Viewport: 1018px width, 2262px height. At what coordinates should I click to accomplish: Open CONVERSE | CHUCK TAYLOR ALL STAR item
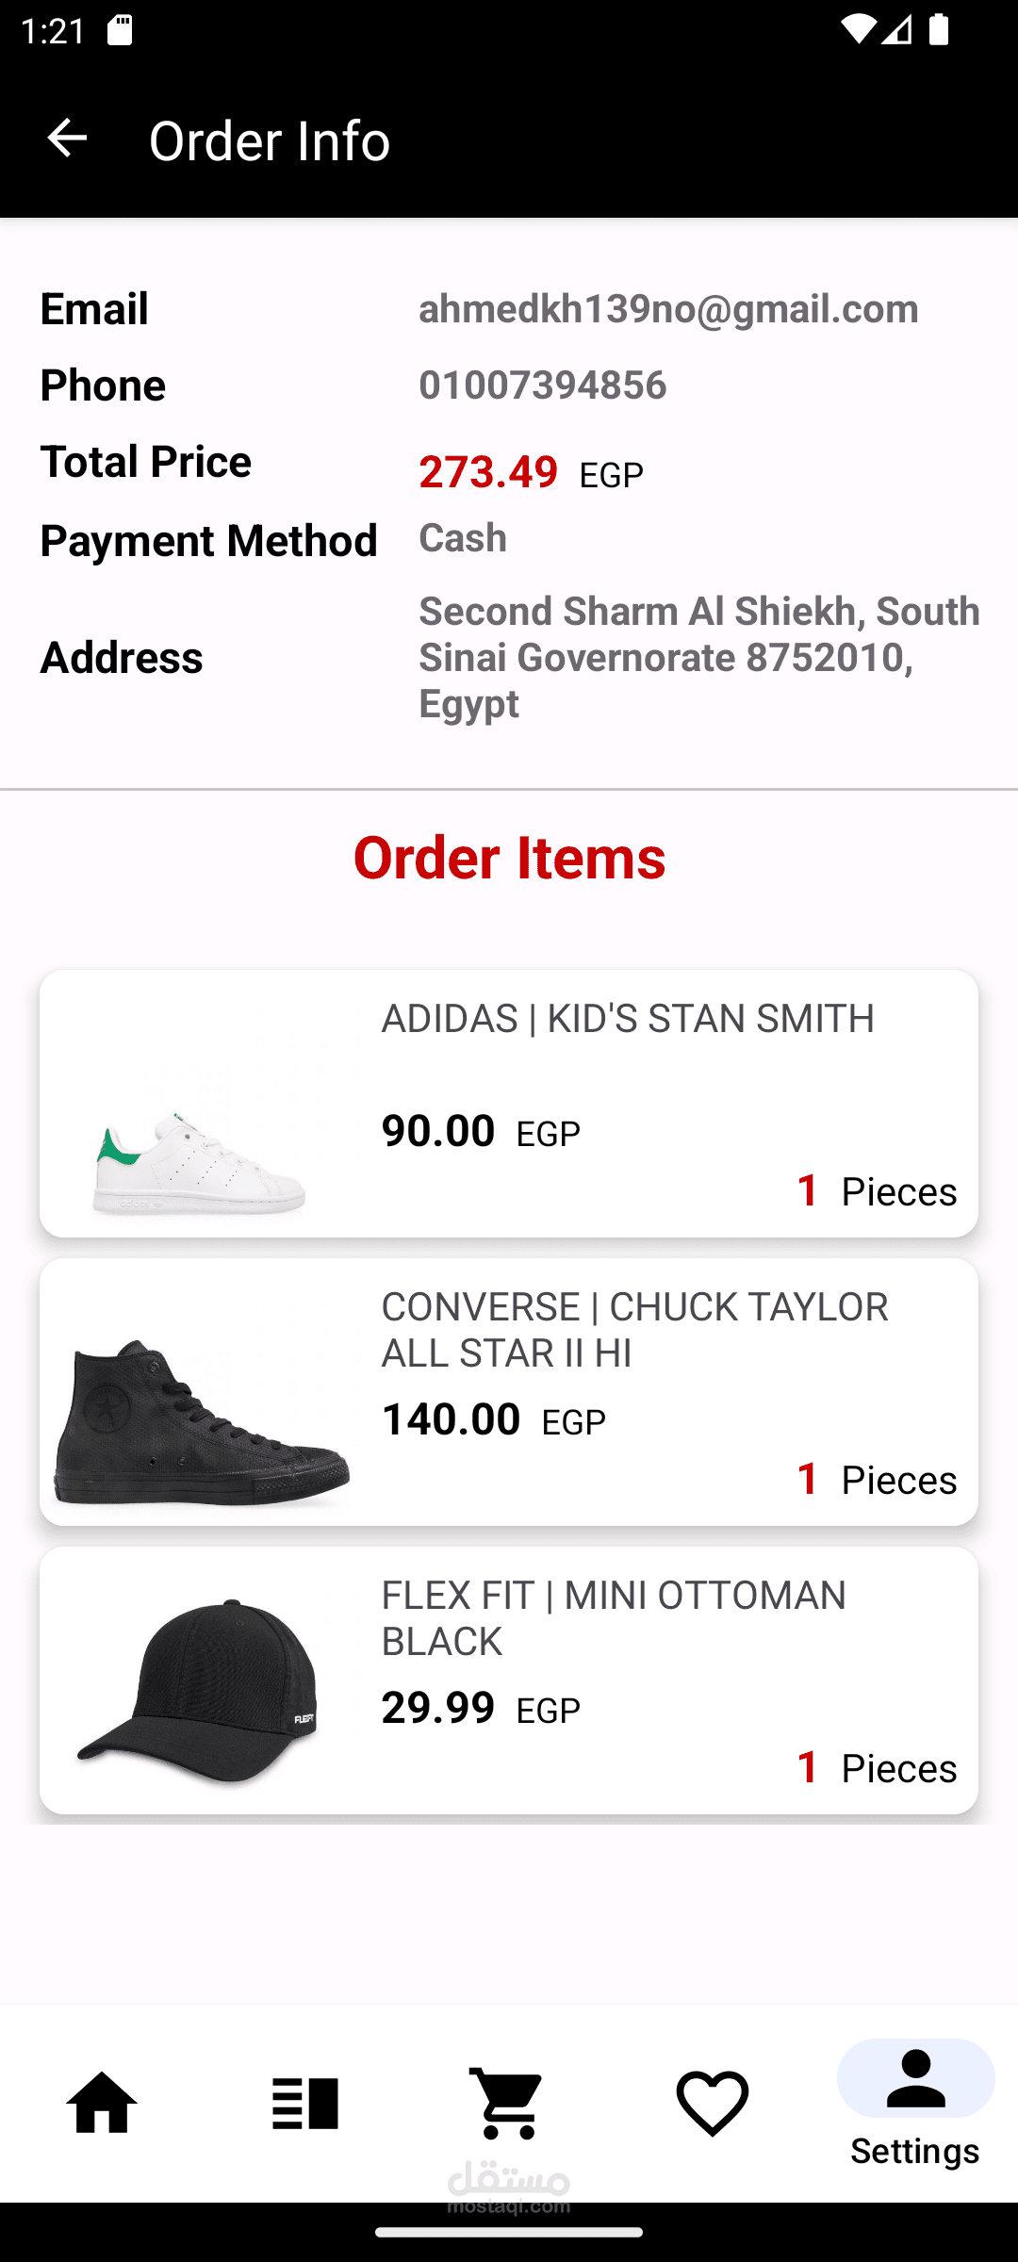pyautogui.click(x=634, y=1330)
